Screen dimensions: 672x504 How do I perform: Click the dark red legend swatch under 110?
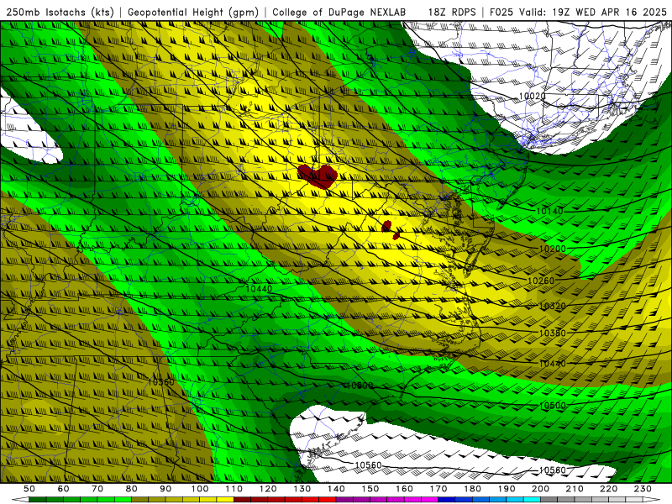tap(242, 500)
